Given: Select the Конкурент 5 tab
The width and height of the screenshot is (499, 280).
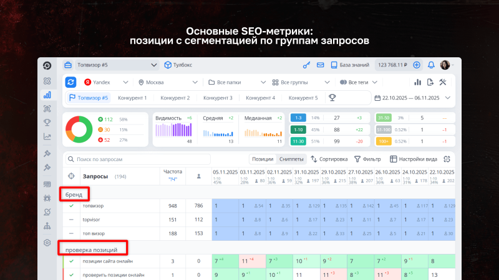Looking at the screenshot, I should click(303, 98).
